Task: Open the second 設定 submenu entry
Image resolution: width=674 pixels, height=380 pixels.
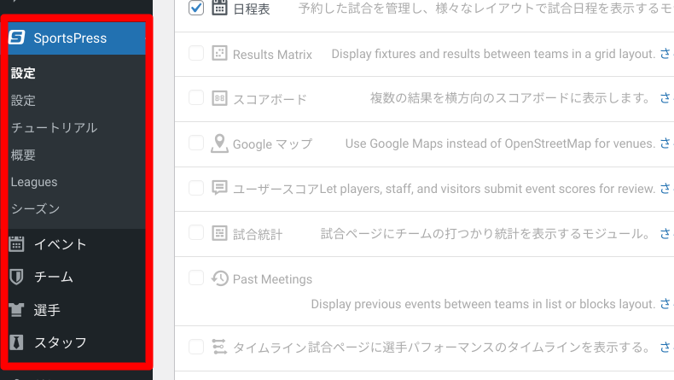Action: click(x=23, y=100)
